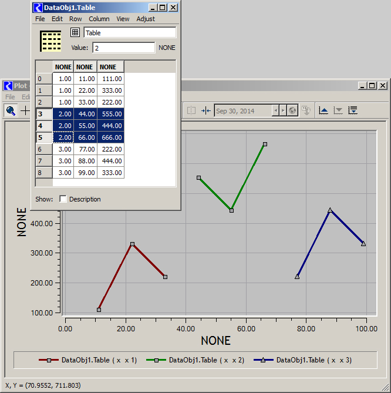This screenshot has height=393, width=391.
Task: Click cell with value 111.00
Action: tap(110, 79)
